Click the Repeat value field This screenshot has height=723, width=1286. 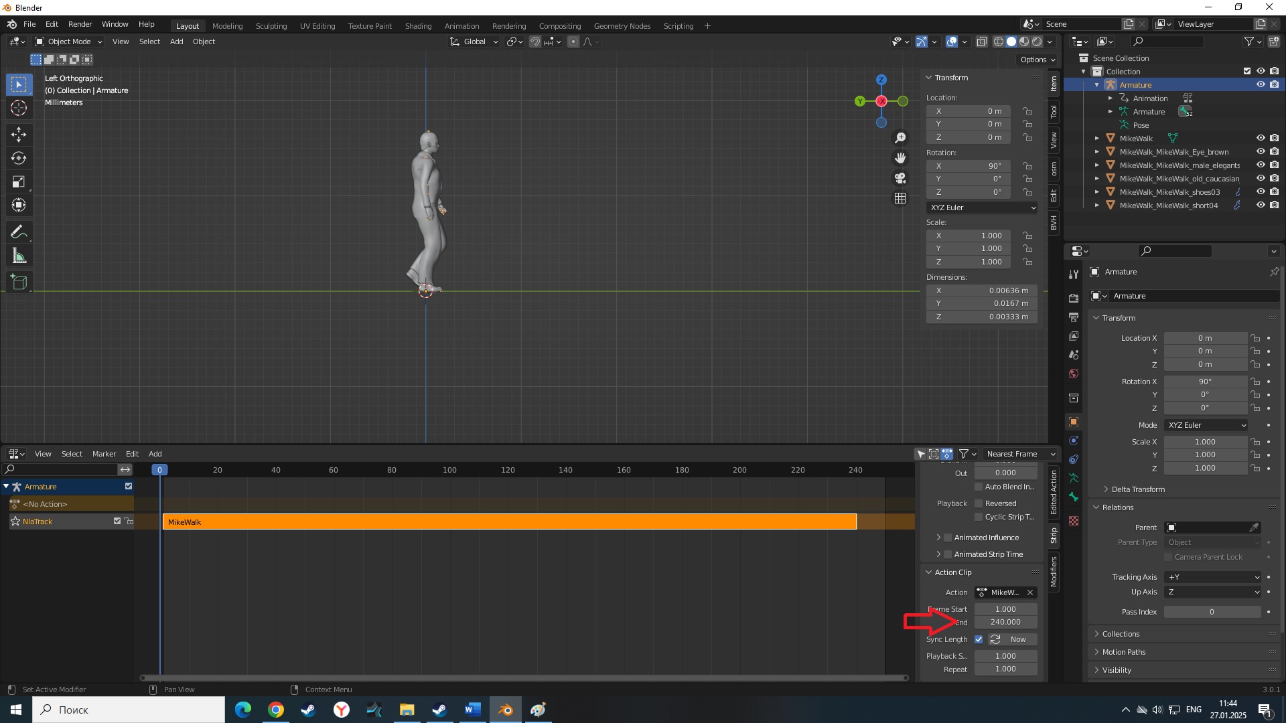1005,669
